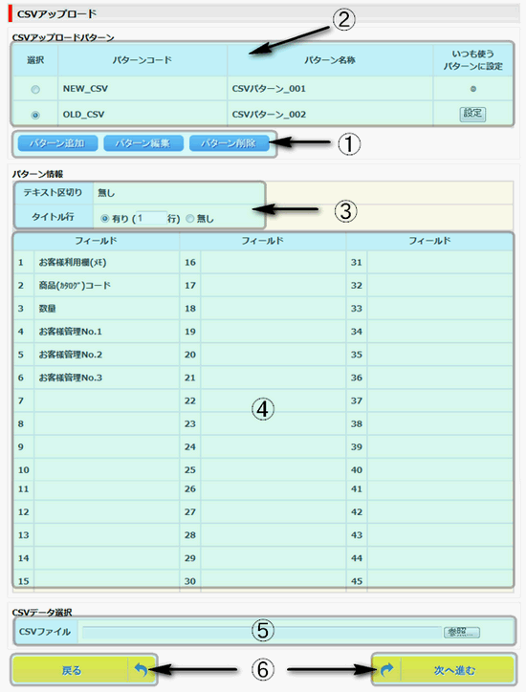This screenshot has width=526, height=692.
Task: Select the NEW_CSV pattern radio button
Action: pos(35,90)
